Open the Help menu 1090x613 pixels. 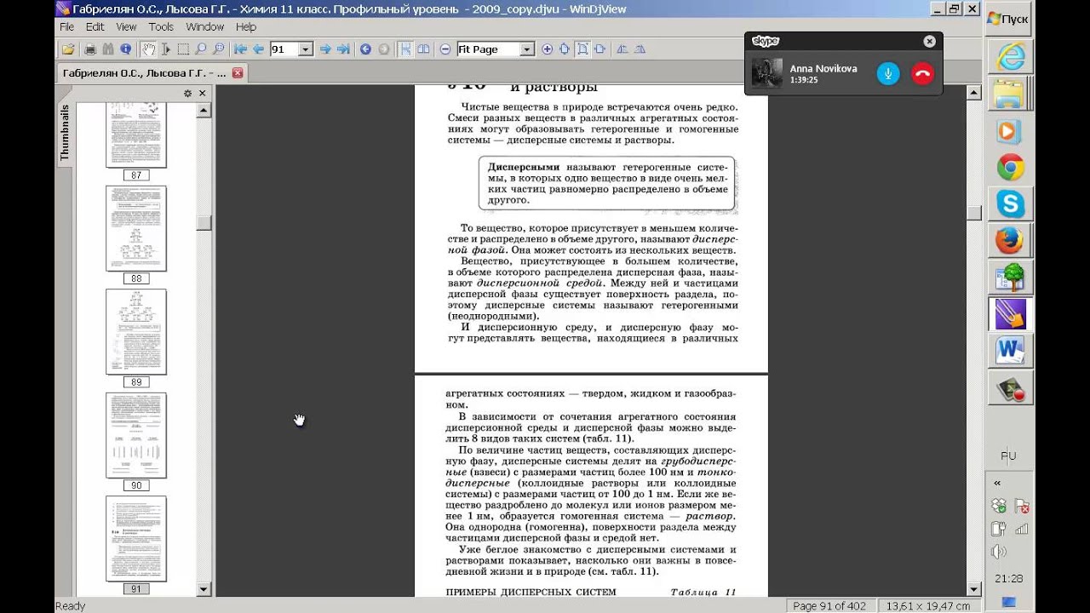point(246,26)
